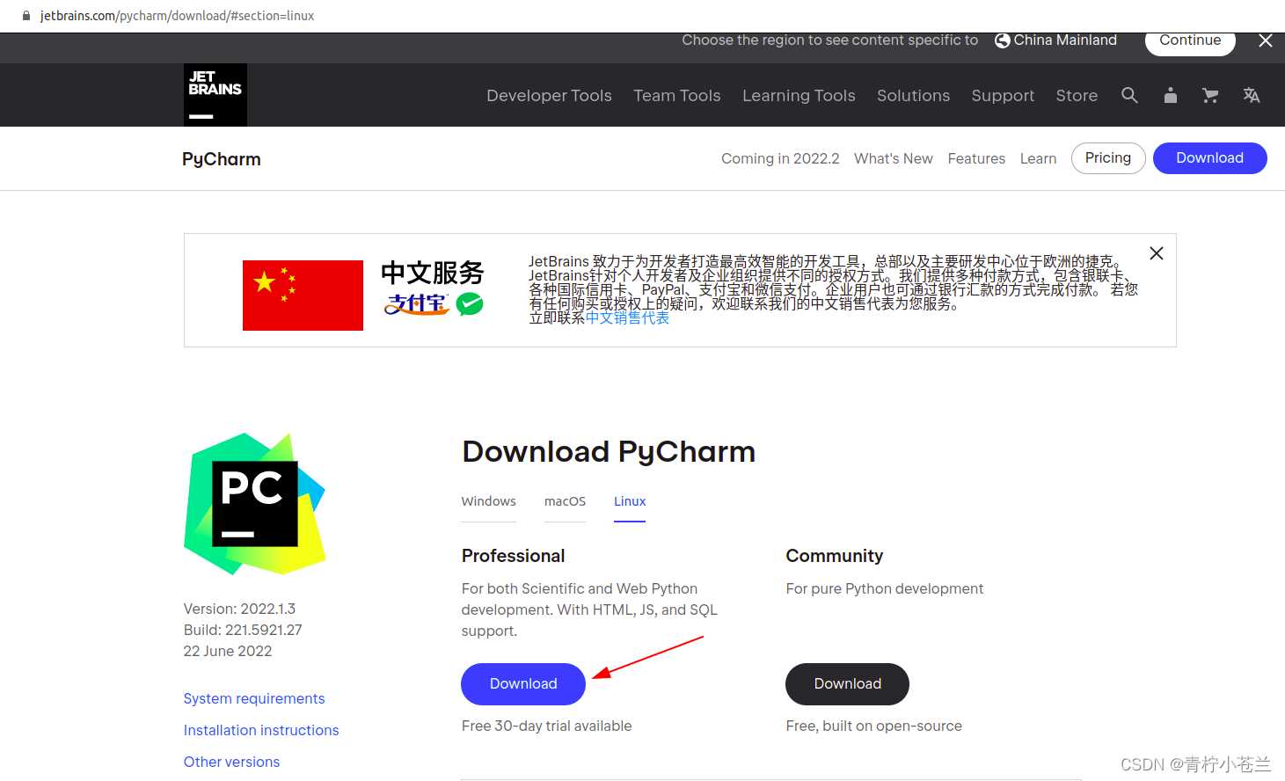This screenshot has width=1285, height=781.
Task: Open Installation instructions link
Action: 261,730
